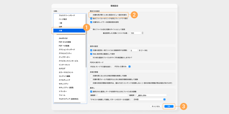Image resolution: width=229 pixels, height=114 pixels.
Task: Click the auto-save interval minutes field
Action: (x=134, y=50)
